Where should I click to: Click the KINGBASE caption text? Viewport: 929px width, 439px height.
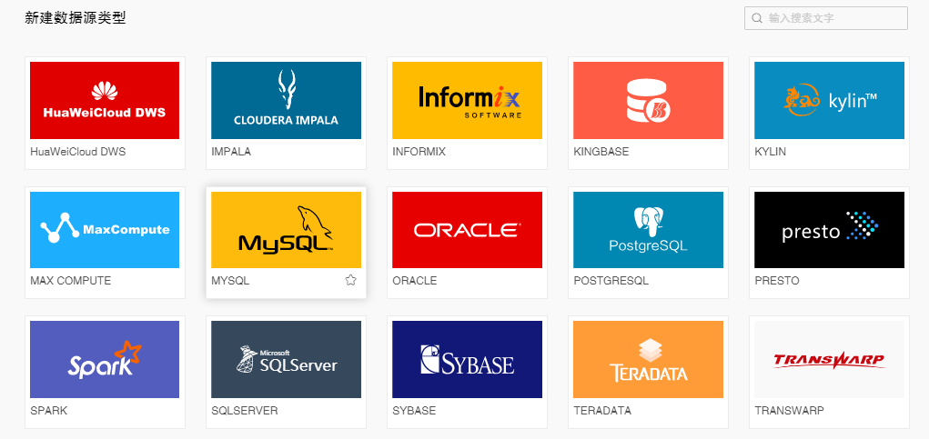click(601, 152)
